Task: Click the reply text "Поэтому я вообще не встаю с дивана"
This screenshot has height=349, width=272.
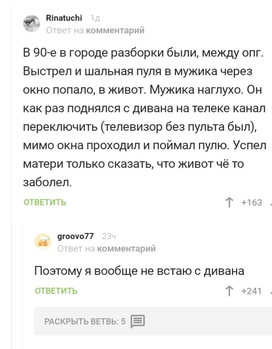Action: (139, 271)
